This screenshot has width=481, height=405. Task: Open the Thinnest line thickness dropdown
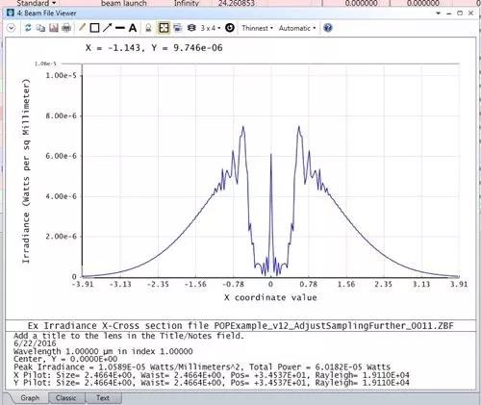pos(258,28)
